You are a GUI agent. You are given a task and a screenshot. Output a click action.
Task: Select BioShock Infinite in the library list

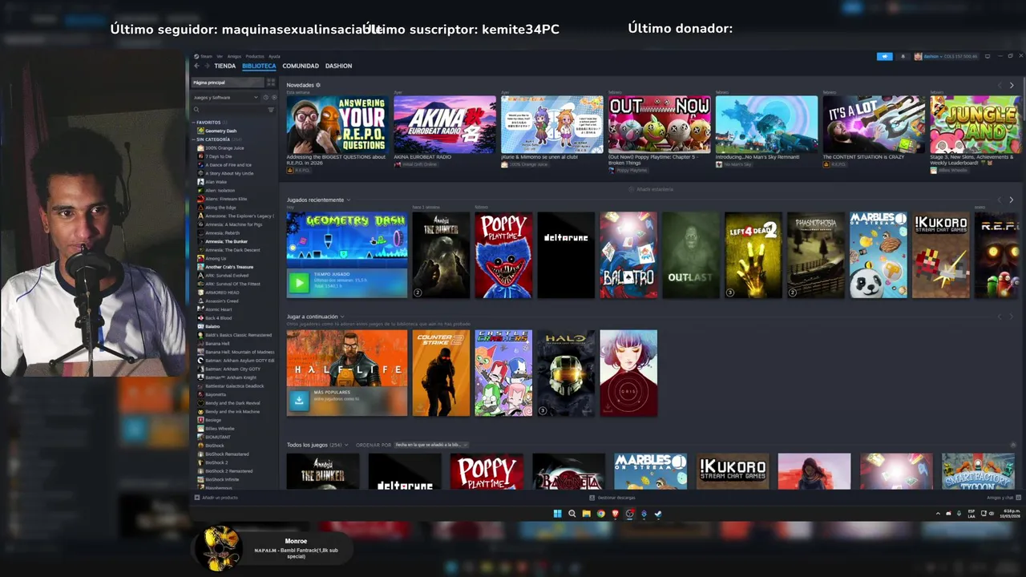(x=222, y=479)
